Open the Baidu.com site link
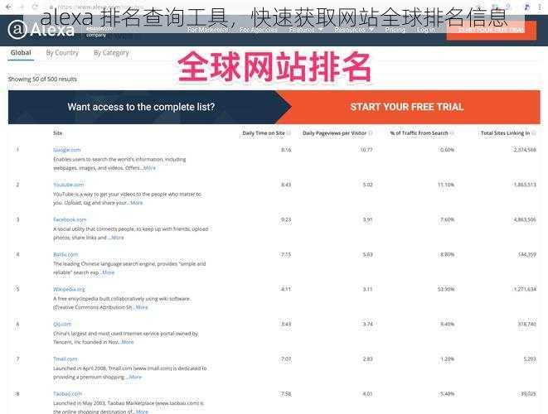Viewport: 548px width, 414px height. point(65,254)
